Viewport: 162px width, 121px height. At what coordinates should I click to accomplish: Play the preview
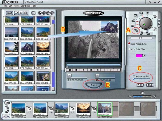point(84,70)
